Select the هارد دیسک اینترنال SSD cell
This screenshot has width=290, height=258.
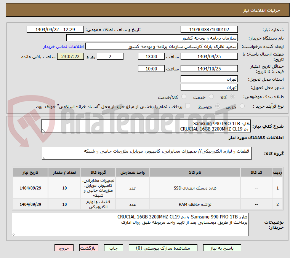[x=195, y=188]
